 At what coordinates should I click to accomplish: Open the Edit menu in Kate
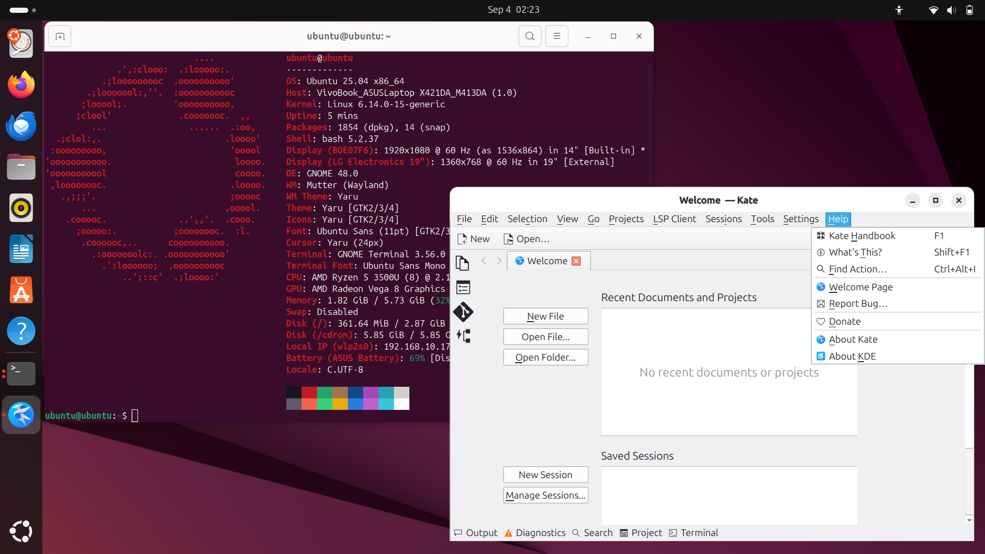tap(489, 219)
